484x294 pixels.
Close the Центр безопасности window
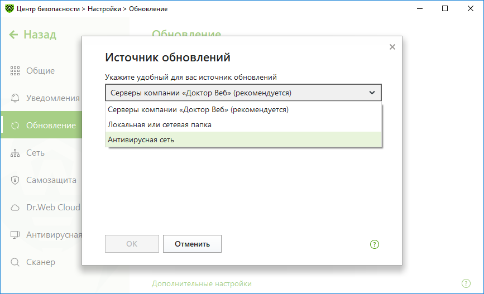[x=471, y=8]
